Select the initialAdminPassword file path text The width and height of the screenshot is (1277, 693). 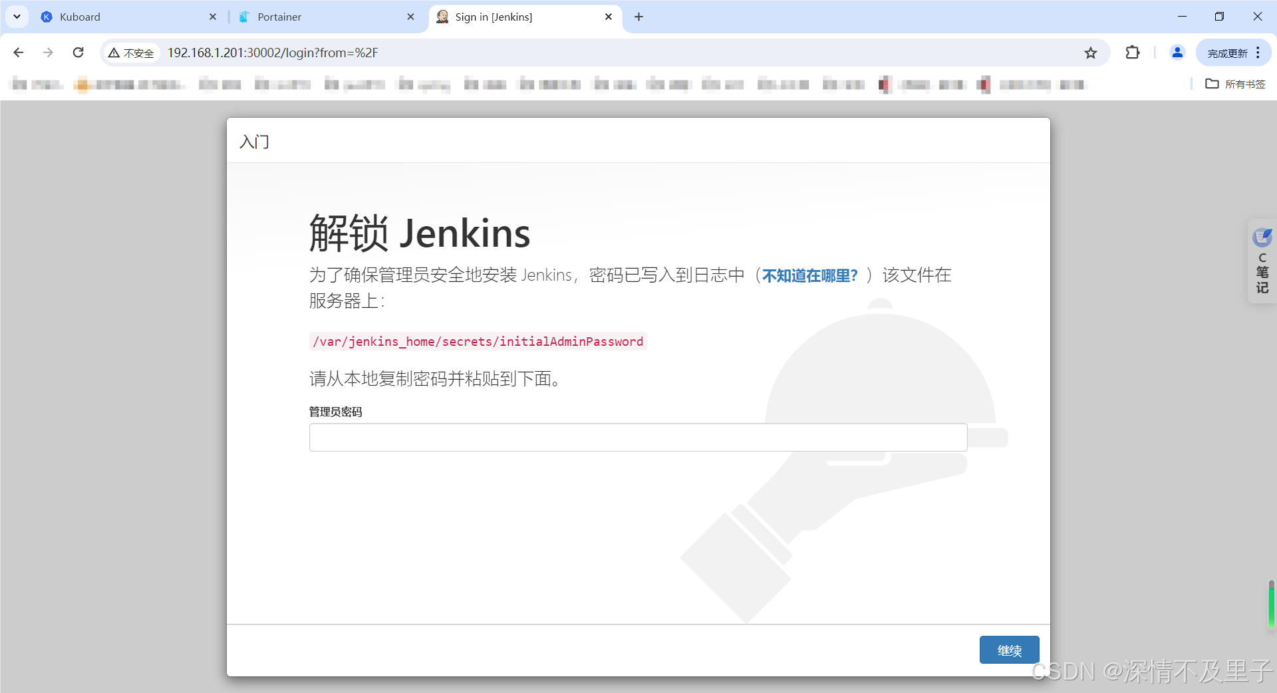(x=478, y=341)
